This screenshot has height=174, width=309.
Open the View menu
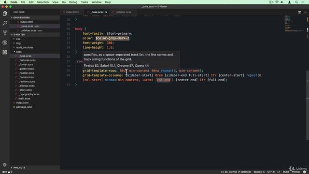[x=56, y=2]
